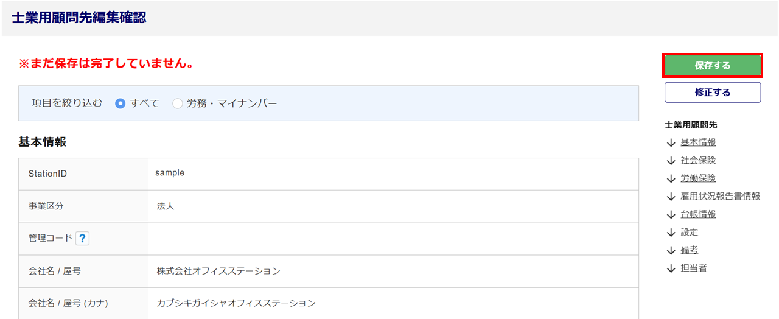Image resolution: width=779 pixels, height=319 pixels.
Task: Jump to 基本情報 section link
Action: tap(698, 142)
